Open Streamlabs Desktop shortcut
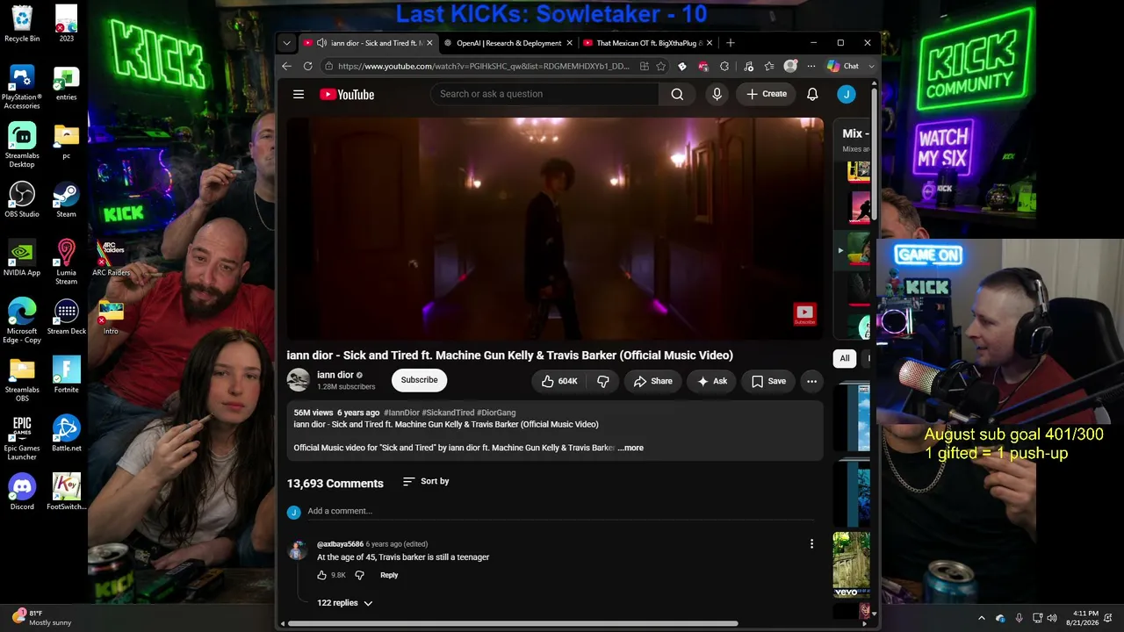1124x632 pixels. (x=22, y=145)
